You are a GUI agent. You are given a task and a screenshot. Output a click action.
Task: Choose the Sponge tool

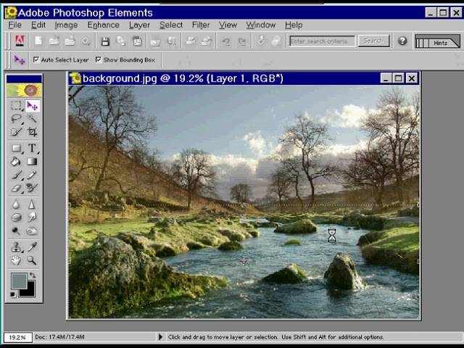16,217
